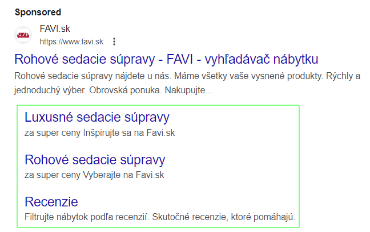Click the https://www.favi.sk URL

[71, 42]
